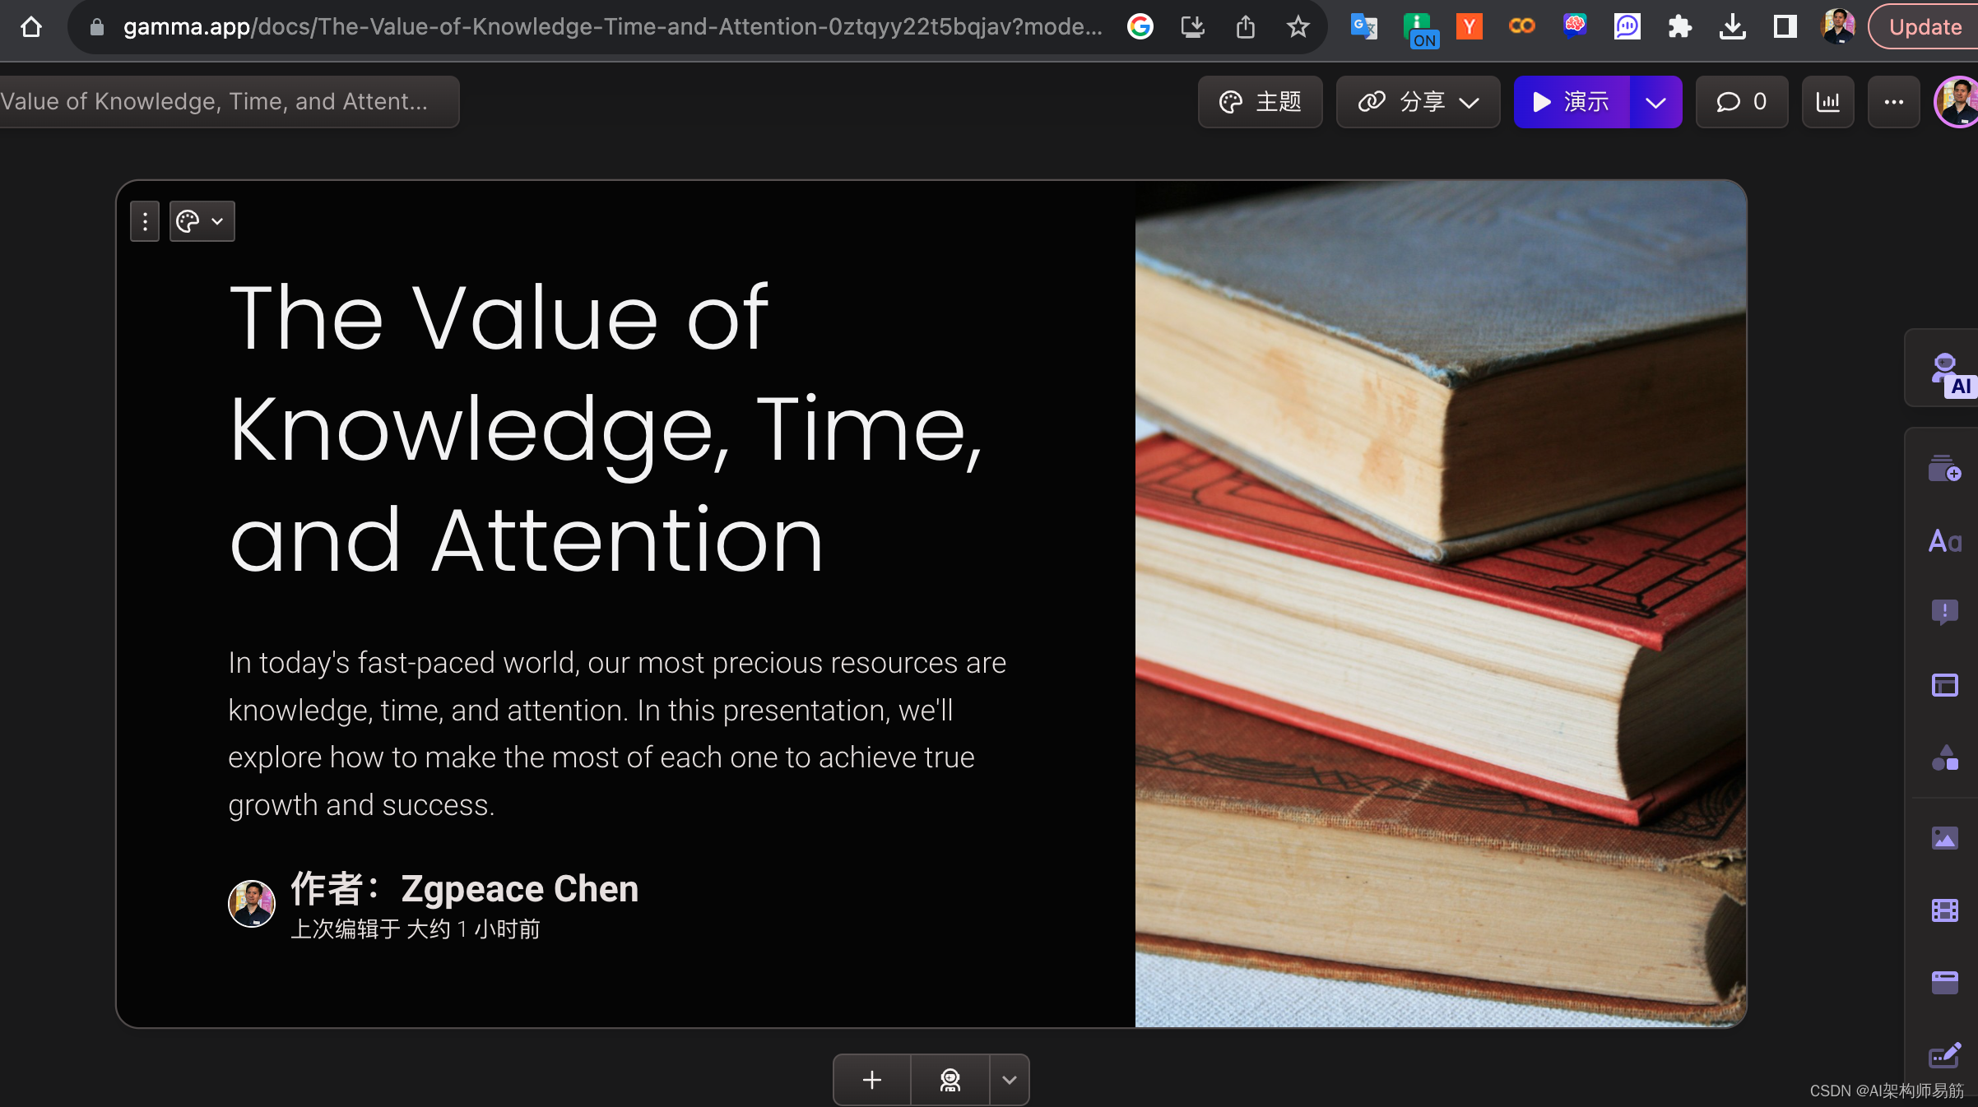Open the comments button showing 0

(1741, 102)
